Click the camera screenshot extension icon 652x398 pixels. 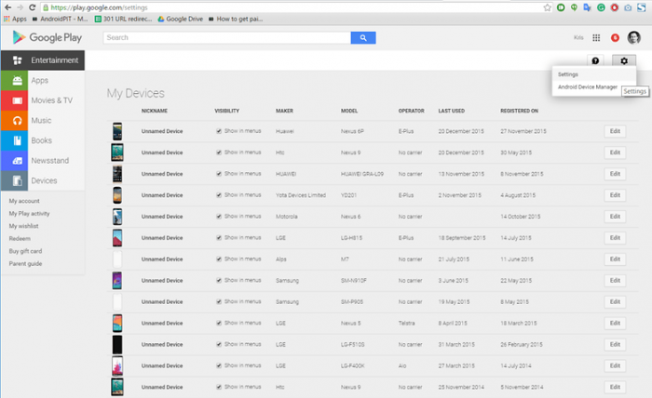[628, 7]
